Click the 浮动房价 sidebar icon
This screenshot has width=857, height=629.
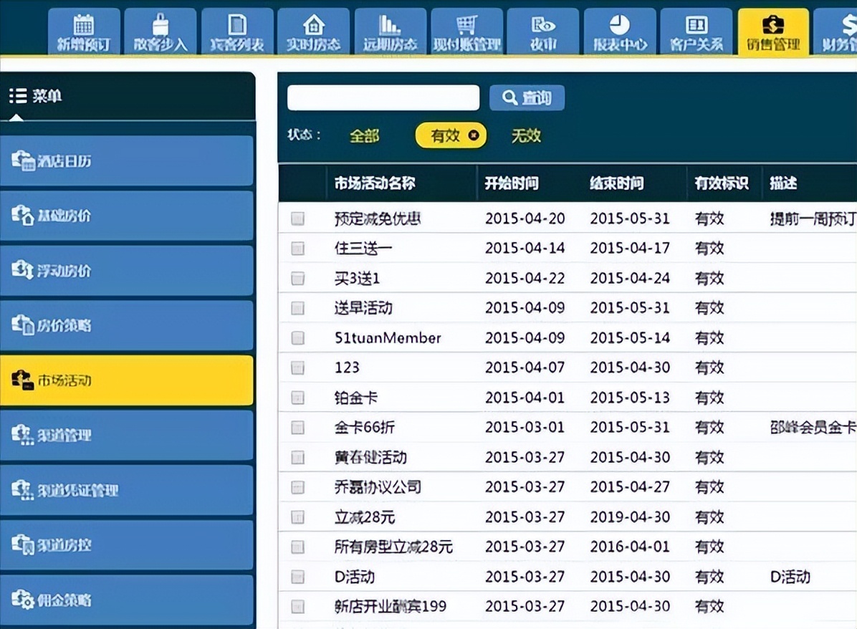point(23,269)
